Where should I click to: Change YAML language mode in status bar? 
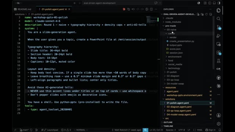(199, 130)
